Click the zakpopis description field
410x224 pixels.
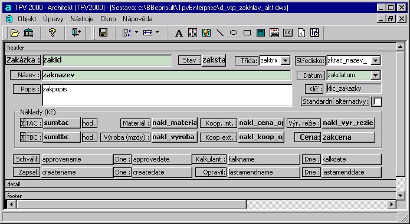pos(168,95)
